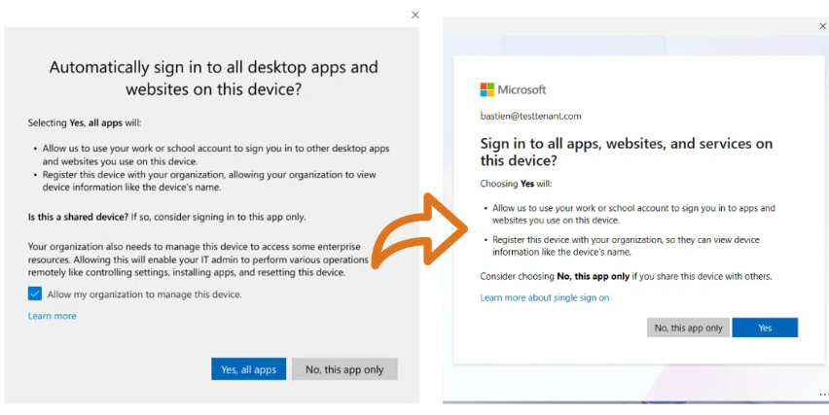
Task: Click the blue 'Yes' button in Microsoft dialog
Action: (x=765, y=328)
